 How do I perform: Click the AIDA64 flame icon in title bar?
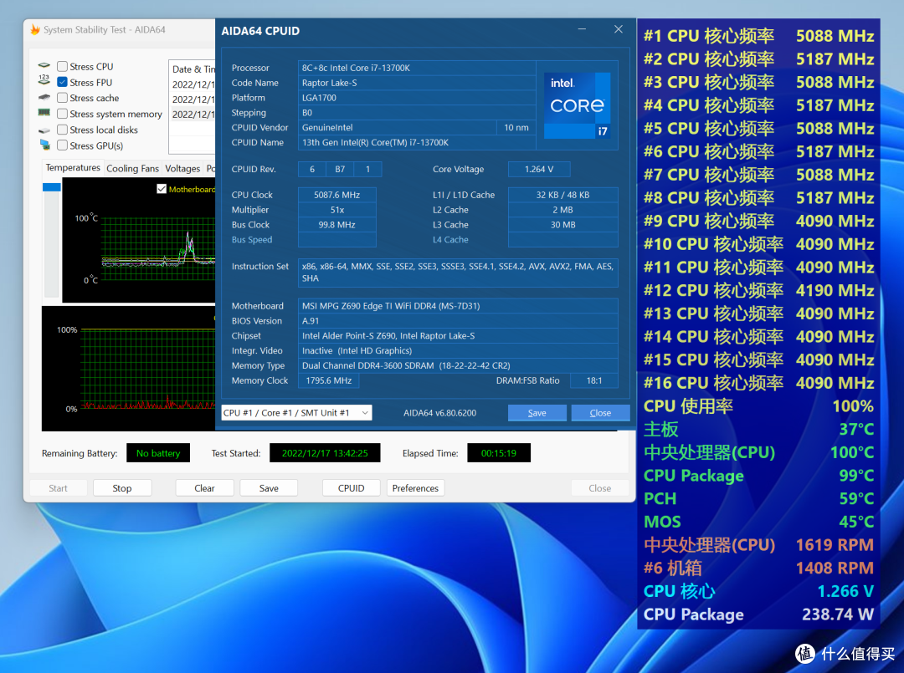pyautogui.click(x=35, y=29)
